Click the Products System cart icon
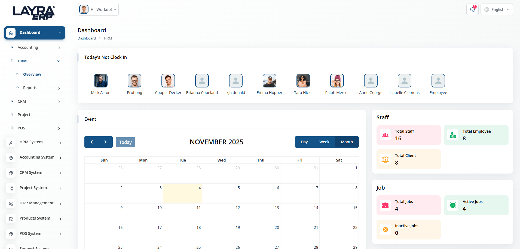This screenshot has height=249, width=520. (11, 219)
